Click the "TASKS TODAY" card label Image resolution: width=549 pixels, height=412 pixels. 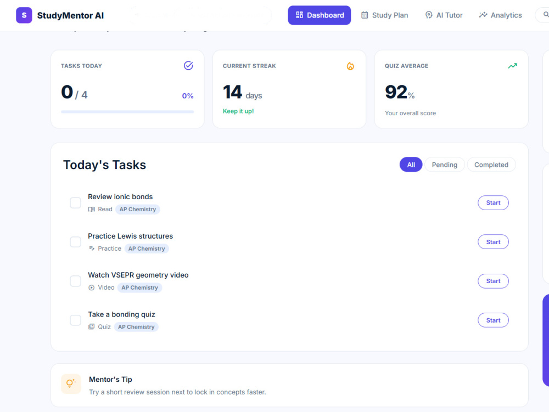click(x=81, y=66)
